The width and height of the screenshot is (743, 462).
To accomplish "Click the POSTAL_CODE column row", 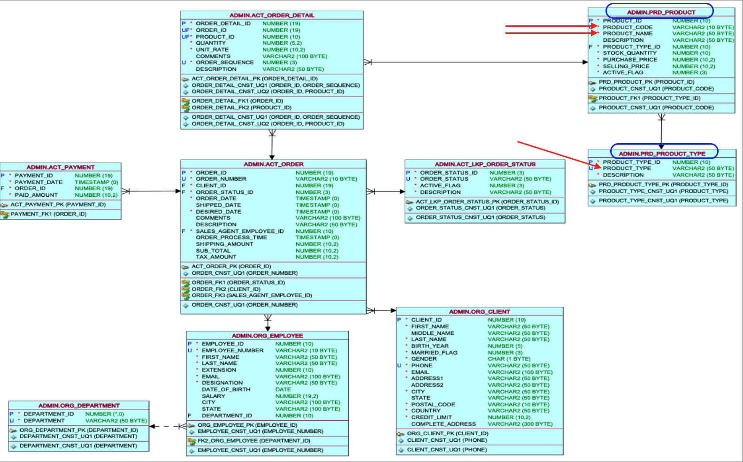I will coord(480,404).
